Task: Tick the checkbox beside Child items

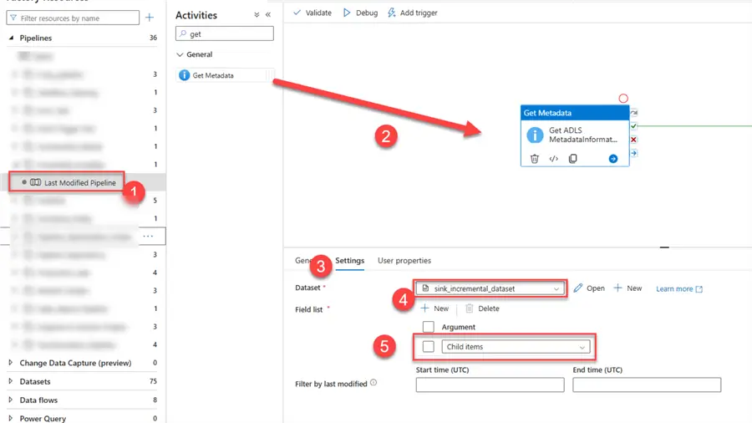Action: (428, 346)
